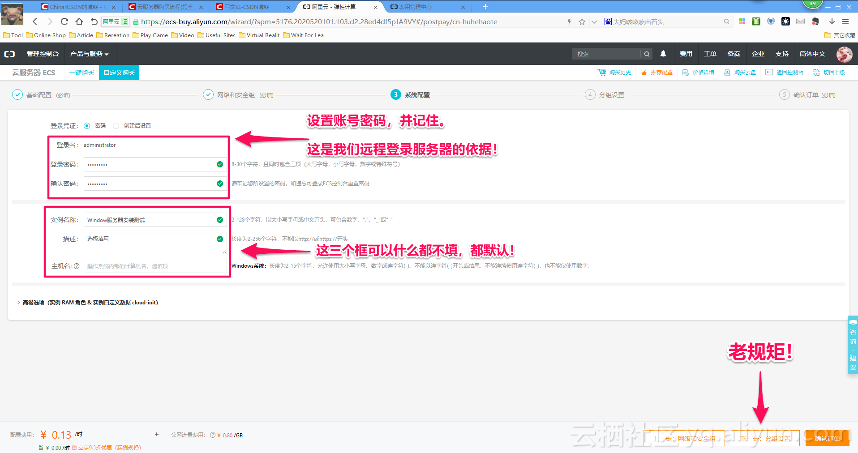Select the 自定义购买 tab
Image resolution: width=858 pixels, height=453 pixels.
click(x=119, y=73)
